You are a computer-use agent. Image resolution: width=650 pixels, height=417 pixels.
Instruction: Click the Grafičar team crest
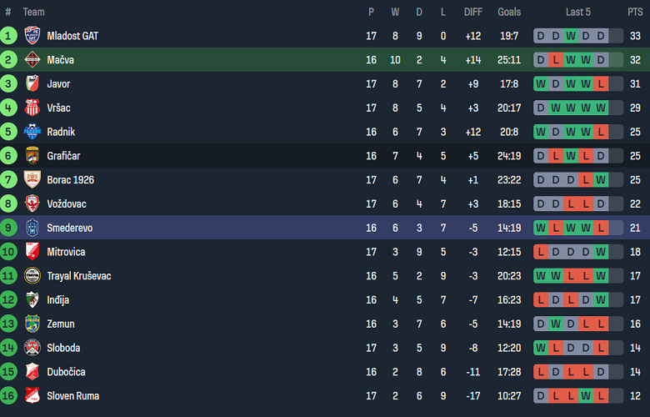point(32,156)
